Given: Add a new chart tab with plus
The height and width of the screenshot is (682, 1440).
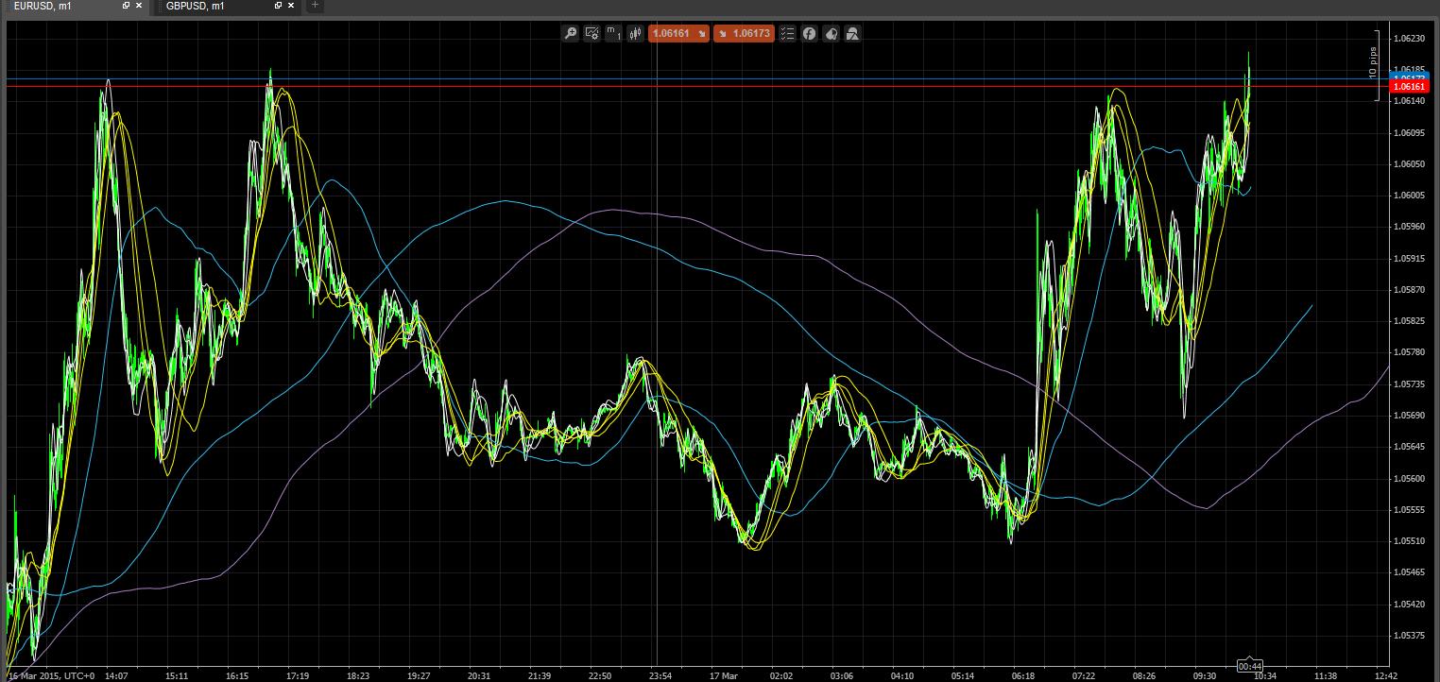Looking at the screenshot, I should [x=316, y=6].
